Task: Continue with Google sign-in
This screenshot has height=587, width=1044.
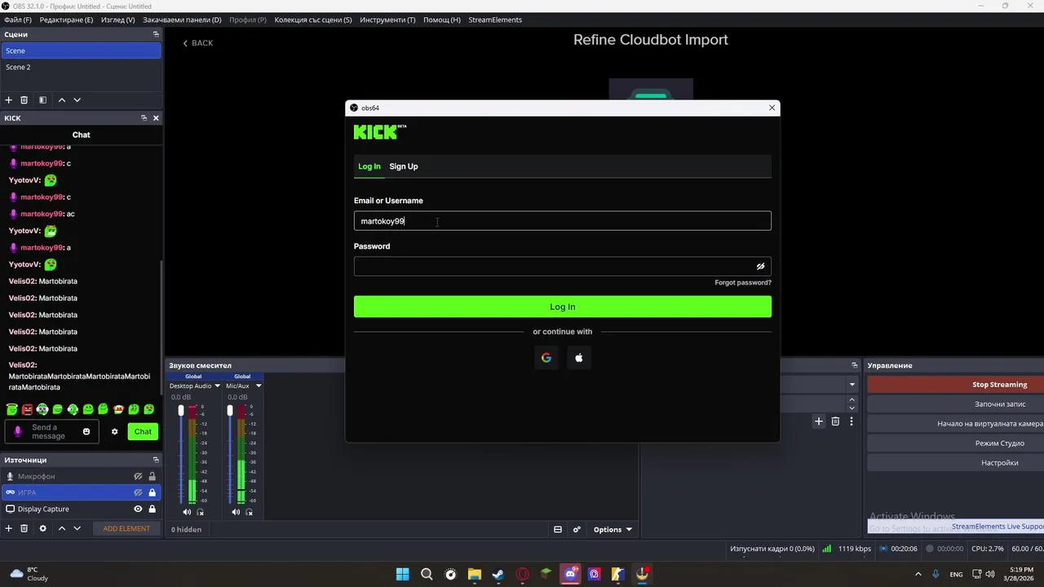Action: pos(546,357)
